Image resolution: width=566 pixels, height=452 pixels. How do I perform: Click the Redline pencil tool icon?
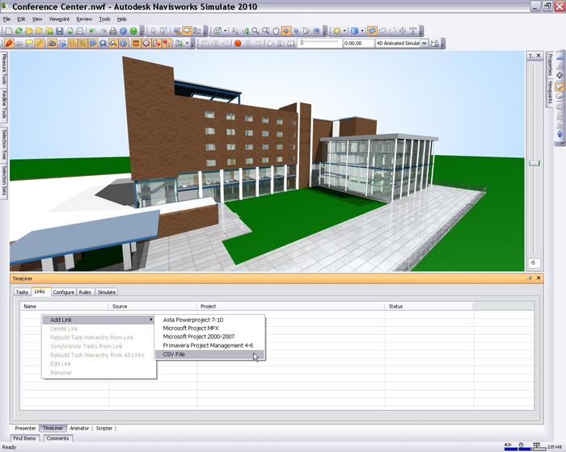(9, 43)
